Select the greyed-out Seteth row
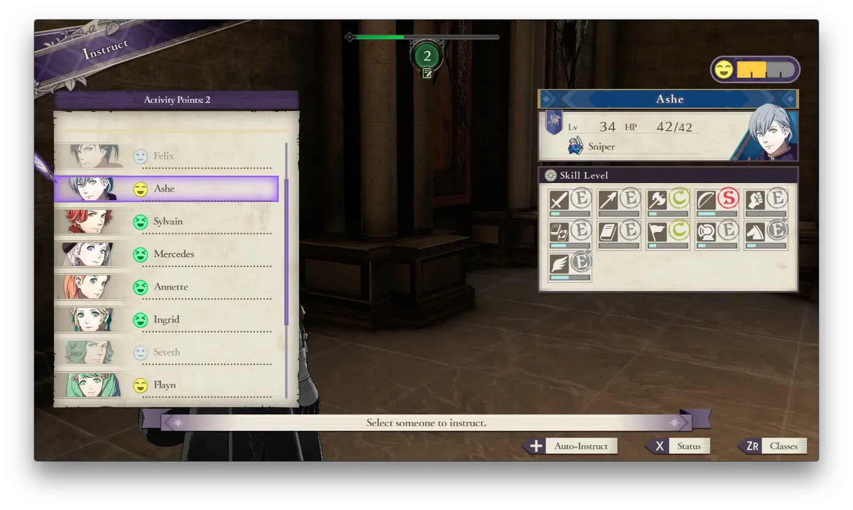The width and height of the screenshot is (853, 510). click(166, 353)
